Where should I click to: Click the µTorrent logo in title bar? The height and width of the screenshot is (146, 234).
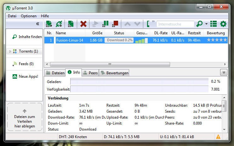pyautogui.click(x=8, y=8)
